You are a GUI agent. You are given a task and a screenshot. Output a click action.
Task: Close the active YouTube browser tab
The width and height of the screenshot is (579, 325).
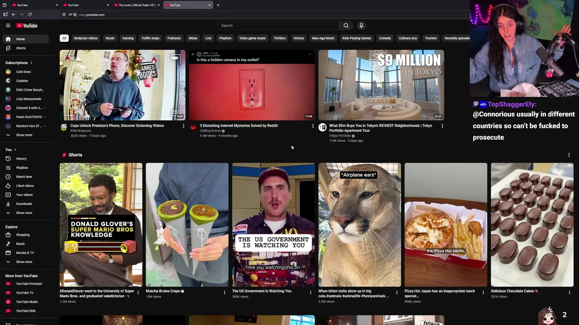pyautogui.click(x=209, y=5)
